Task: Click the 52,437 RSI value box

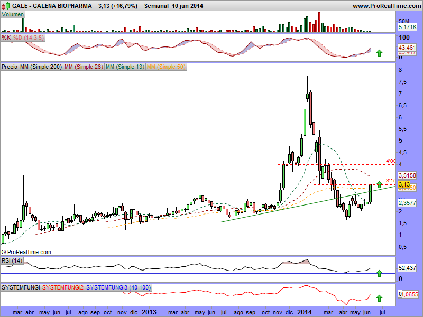Action: (407, 268)
